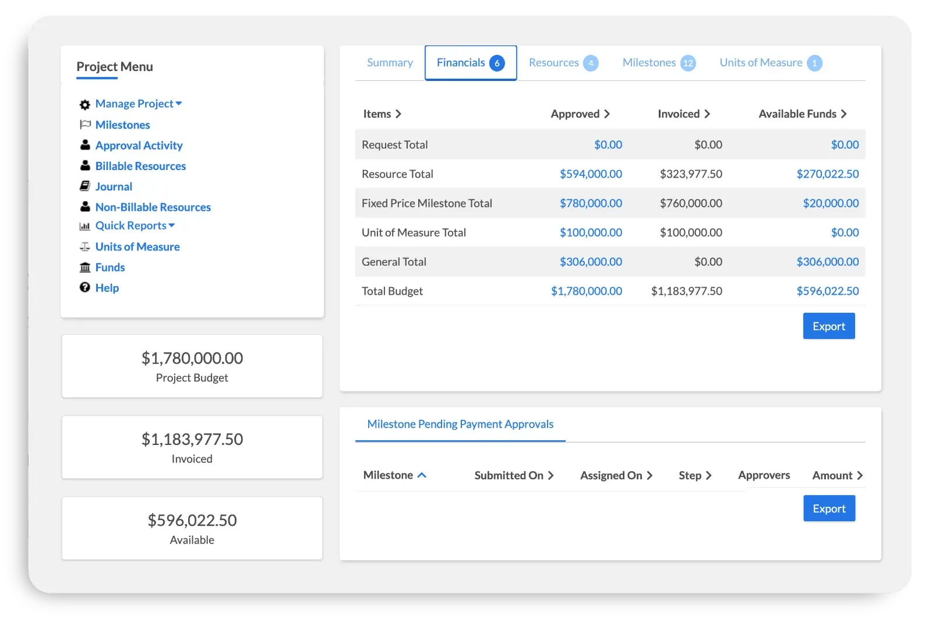Click the flag icon next to Milestones

coord(85,125)
